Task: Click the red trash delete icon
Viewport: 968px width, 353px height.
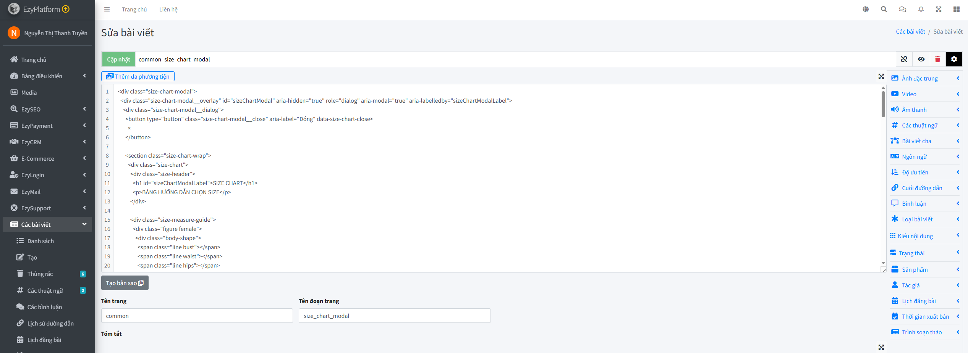Action: coord(937,59)
